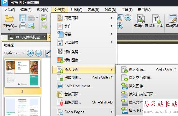Select the 编辑内容 edit content tool

point(141,21)
